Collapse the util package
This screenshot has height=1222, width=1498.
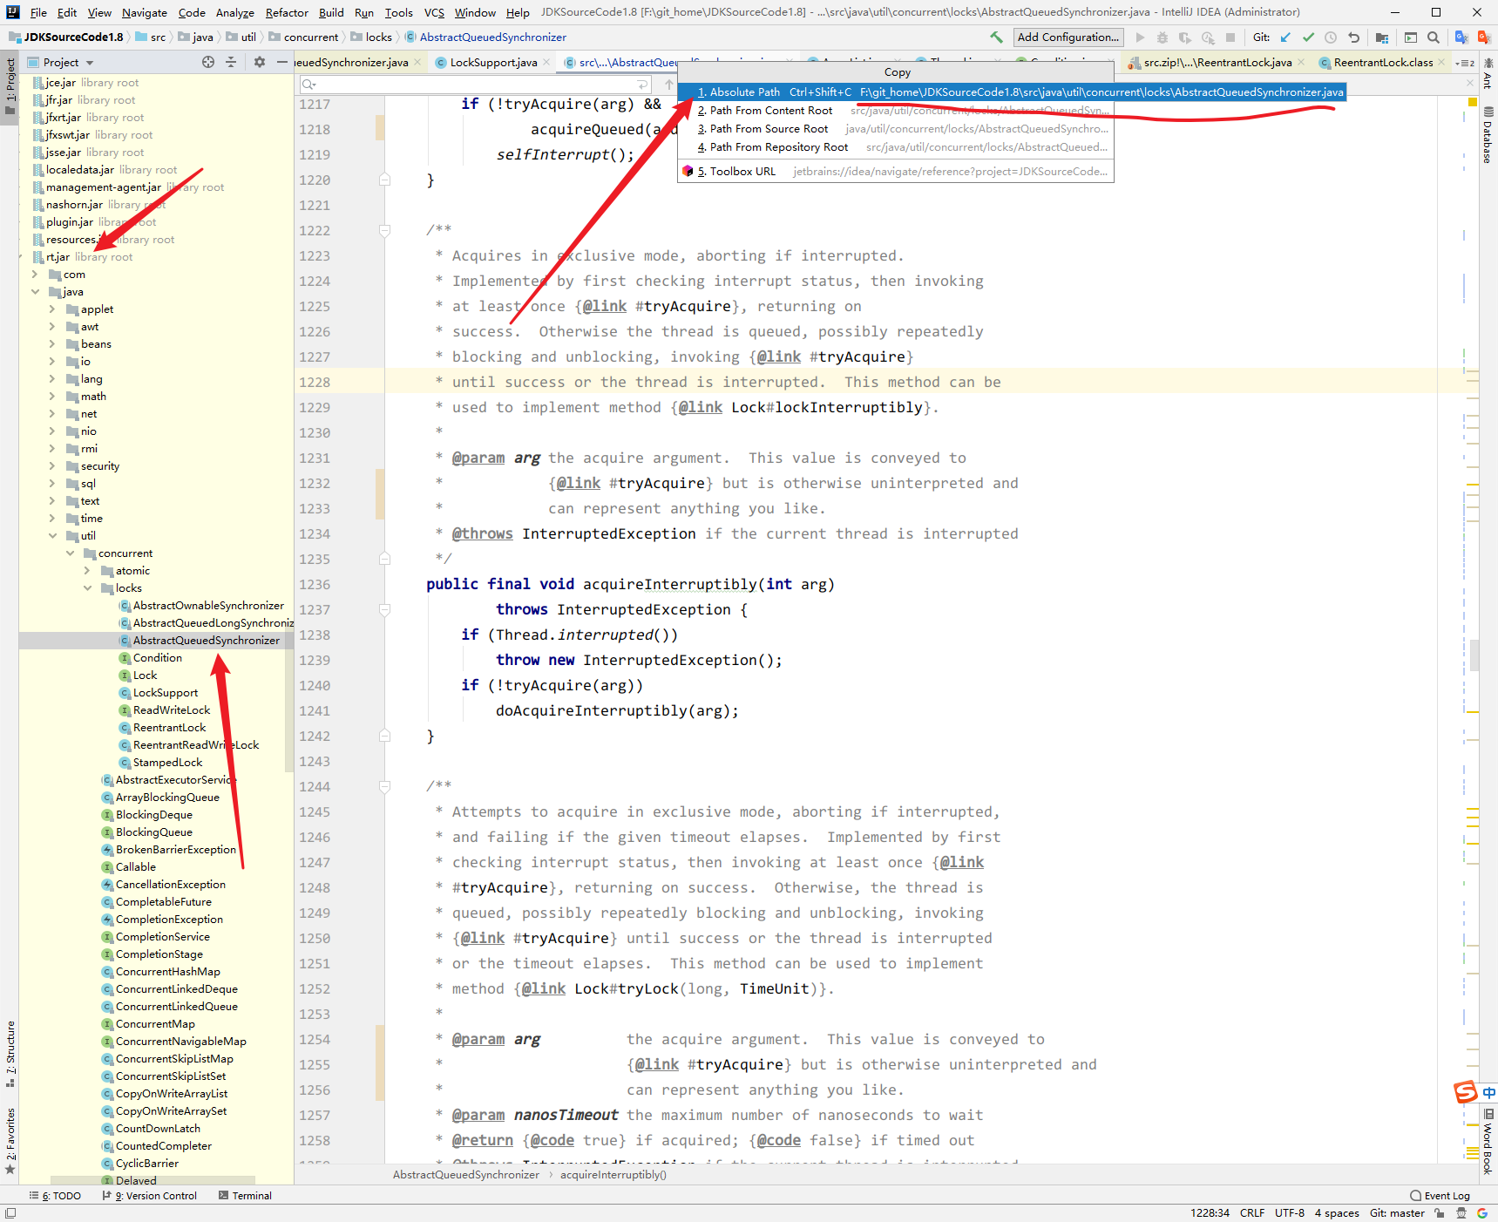[x=52, y=536]
